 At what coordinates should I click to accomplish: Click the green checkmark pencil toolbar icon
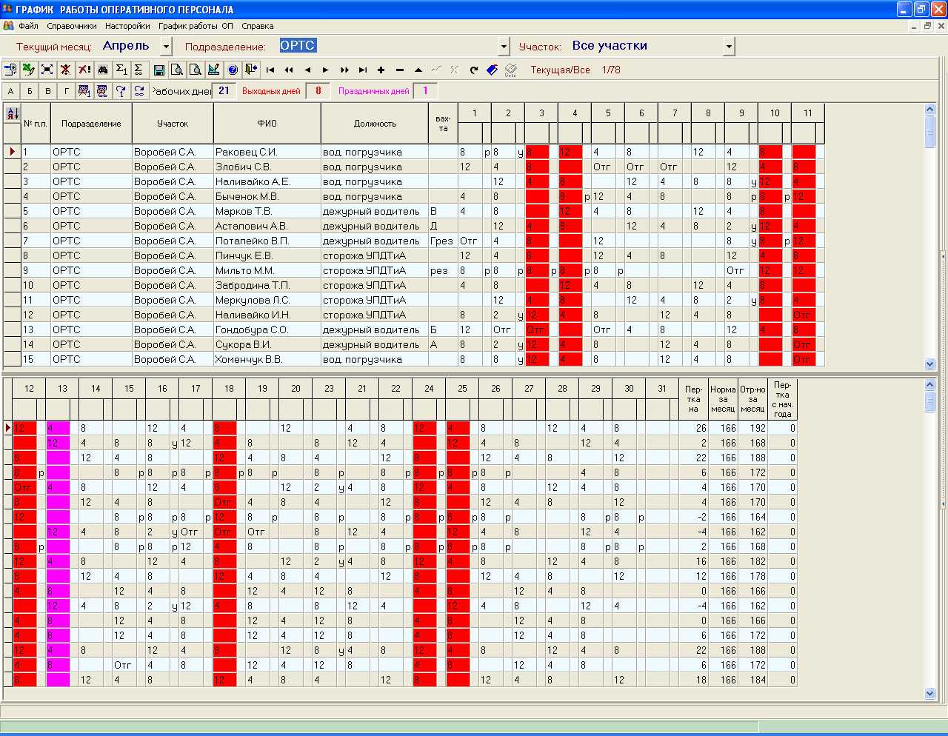pyautogui.click(x=29, y=70)
